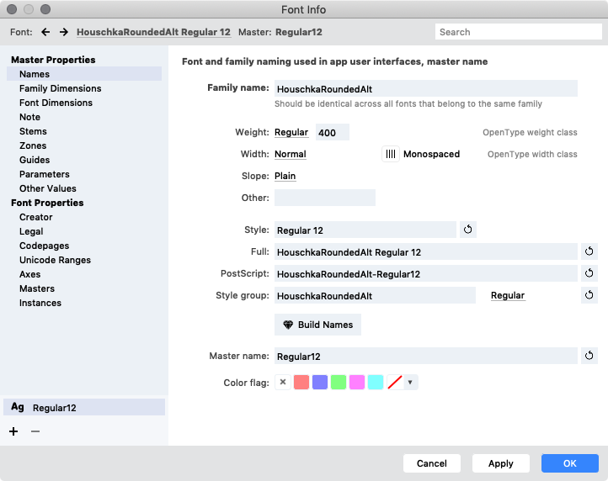
Task: Open the Width Normal dropdown
Action: coord(291,154)
